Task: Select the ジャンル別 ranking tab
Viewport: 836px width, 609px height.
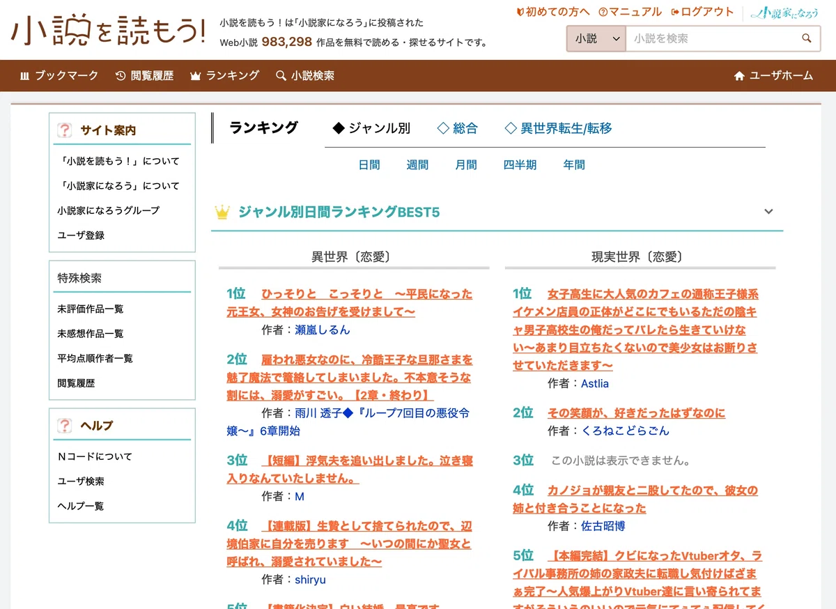Action: (x=371, y=128)
